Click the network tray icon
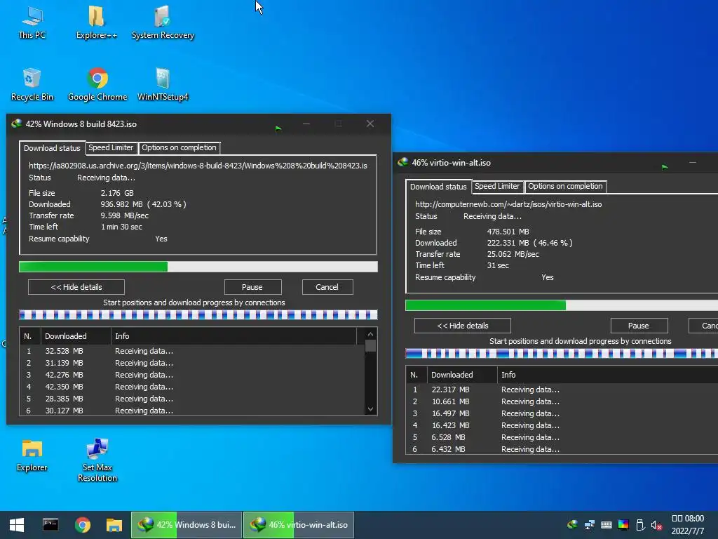 click(589, 525)
